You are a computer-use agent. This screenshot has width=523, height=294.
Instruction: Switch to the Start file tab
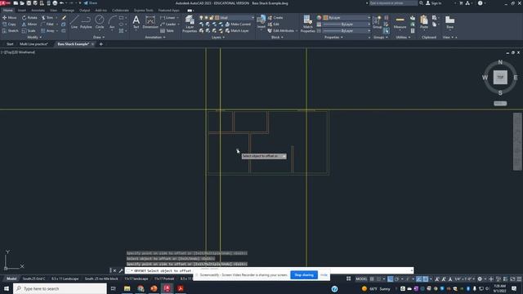[x=10, y=44]
